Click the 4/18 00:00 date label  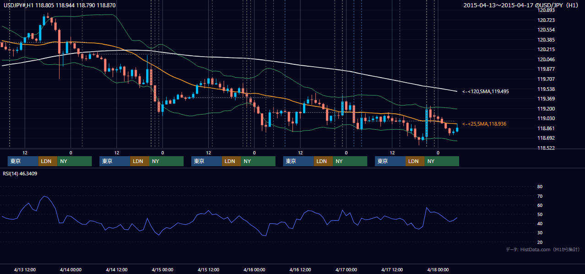(x=438, y=269)
